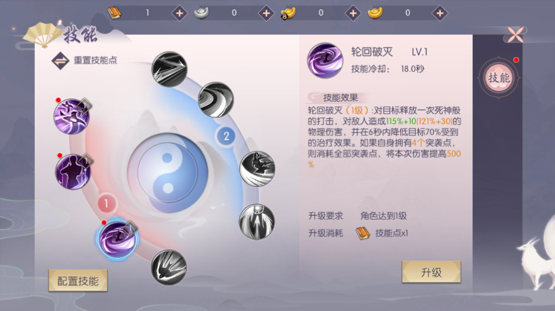Image resolution: width=555 pixels, height=311 pixels.
Task: Select the locked grey light burst skill
Action: point(257,222)
